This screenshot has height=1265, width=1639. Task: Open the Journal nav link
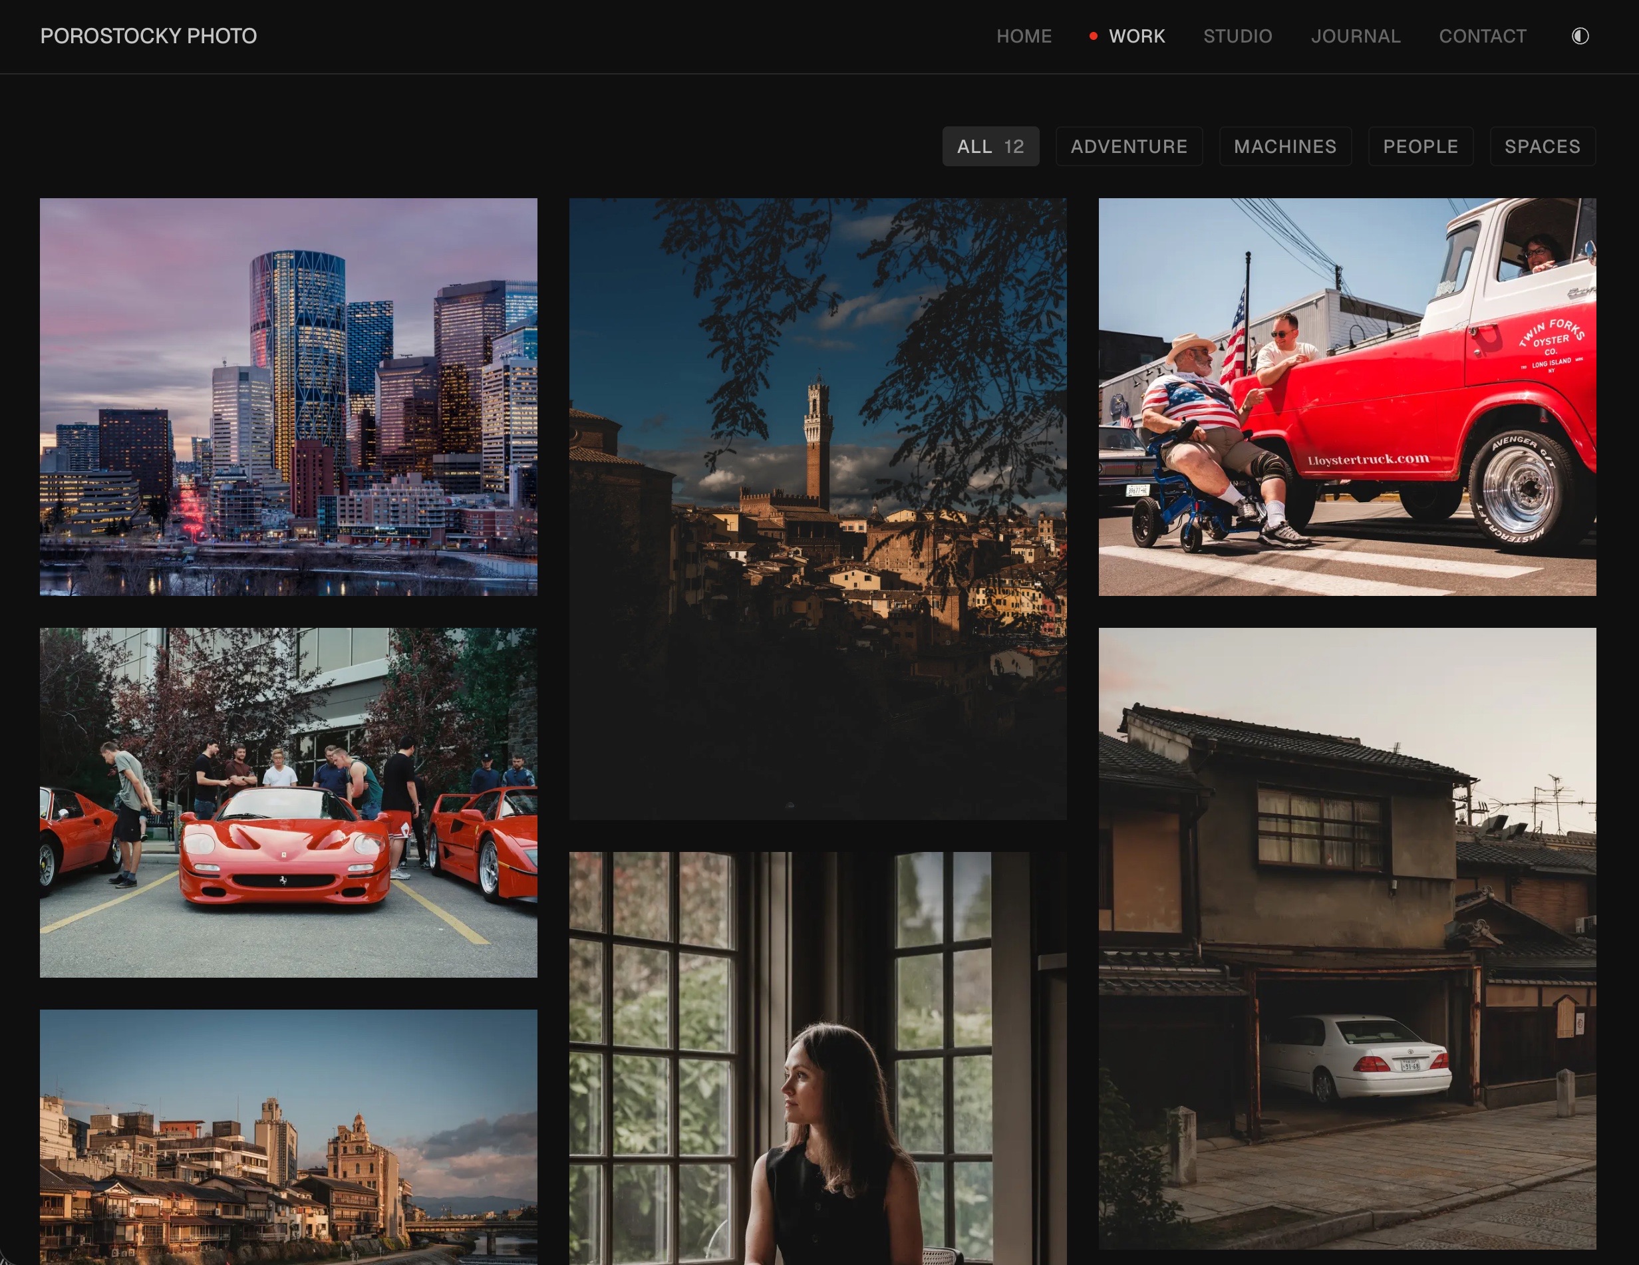click(x=1356, y=36)
